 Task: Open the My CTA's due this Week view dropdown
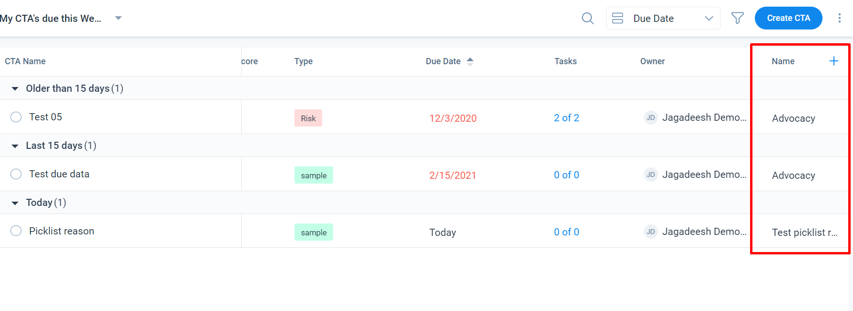tap(119, 18)
